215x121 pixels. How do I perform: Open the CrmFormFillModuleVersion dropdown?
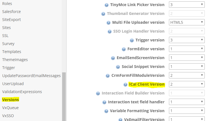(187, 75)
